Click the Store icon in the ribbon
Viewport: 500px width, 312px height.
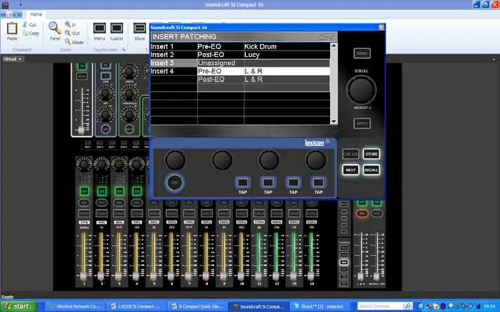(140, 28)
